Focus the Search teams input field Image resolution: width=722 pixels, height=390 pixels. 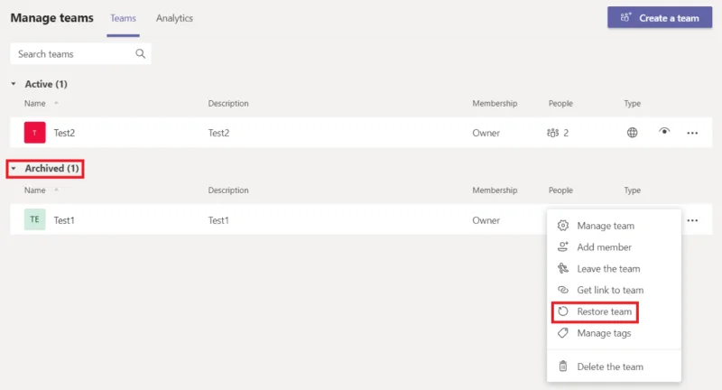tap(80, 54)
